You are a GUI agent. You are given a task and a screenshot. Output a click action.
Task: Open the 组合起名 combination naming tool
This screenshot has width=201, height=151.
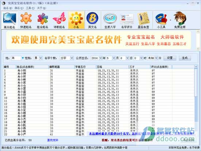(x=42, y=20)
